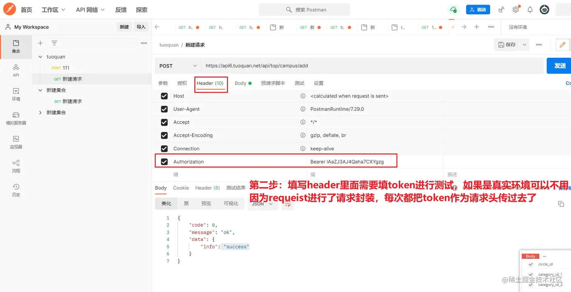Open the sync status cloud icon
The image size is (571, 292).
(x=453, y=10)
